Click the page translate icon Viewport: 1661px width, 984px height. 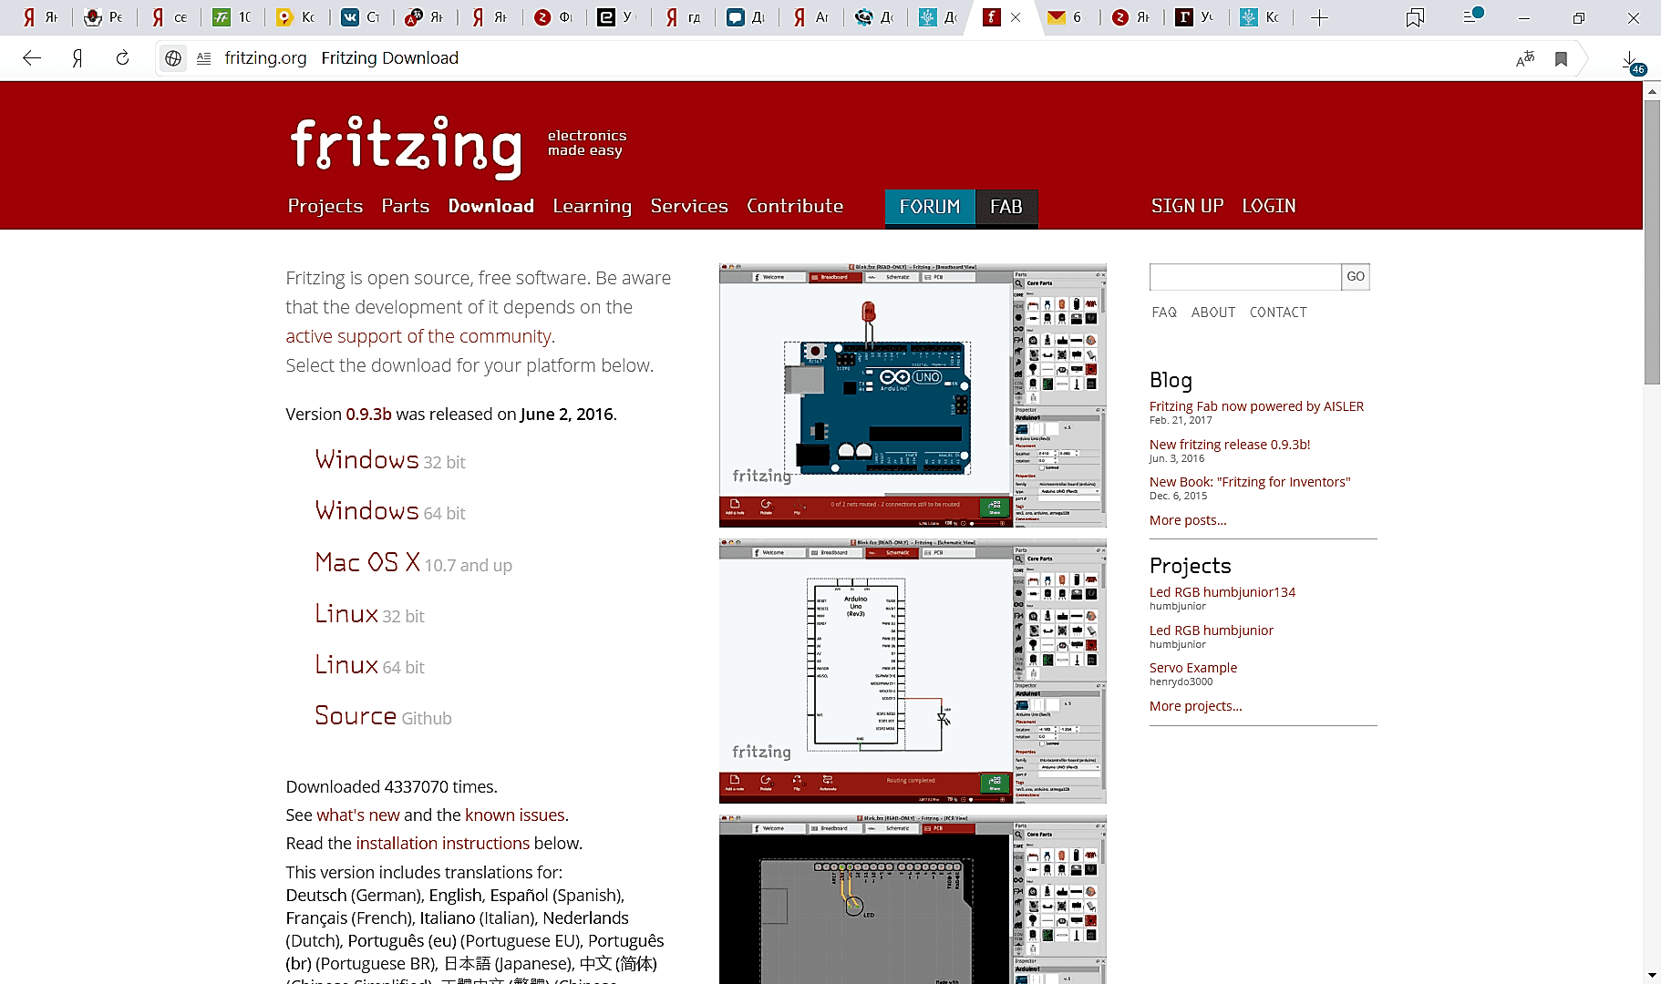[x=1524, y=59]
